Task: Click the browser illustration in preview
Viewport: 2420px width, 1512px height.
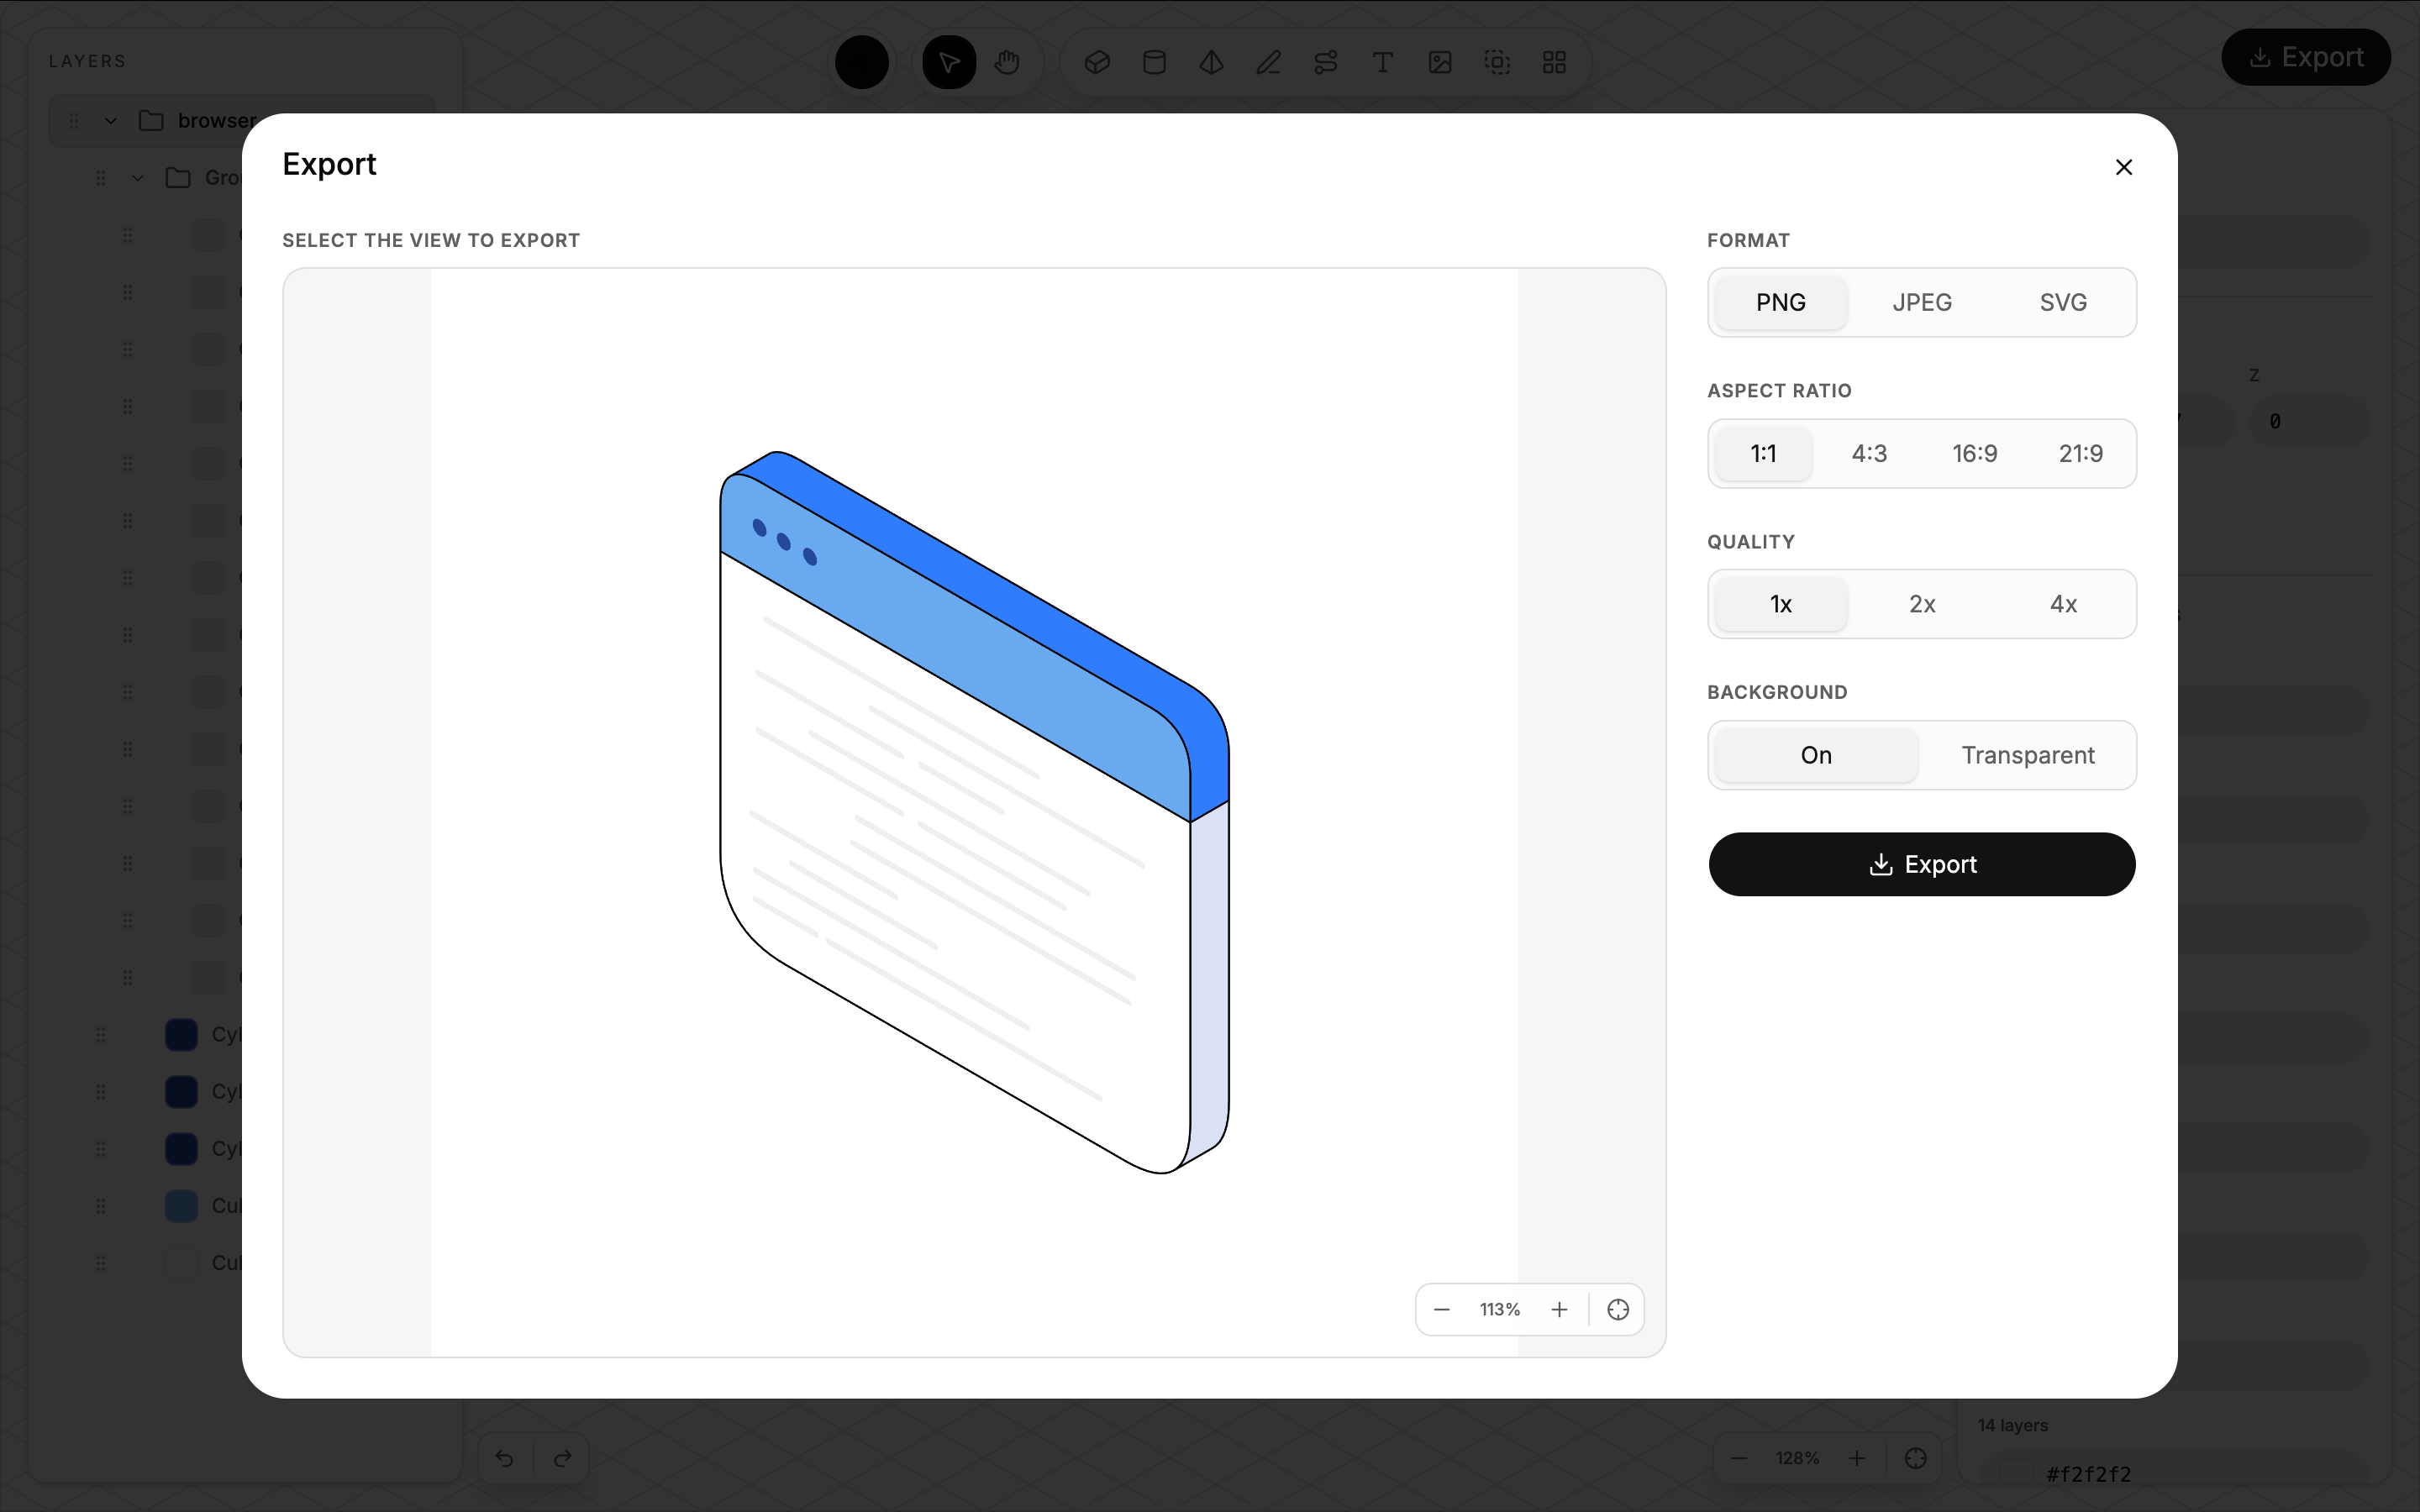Action: coord(974,812)
